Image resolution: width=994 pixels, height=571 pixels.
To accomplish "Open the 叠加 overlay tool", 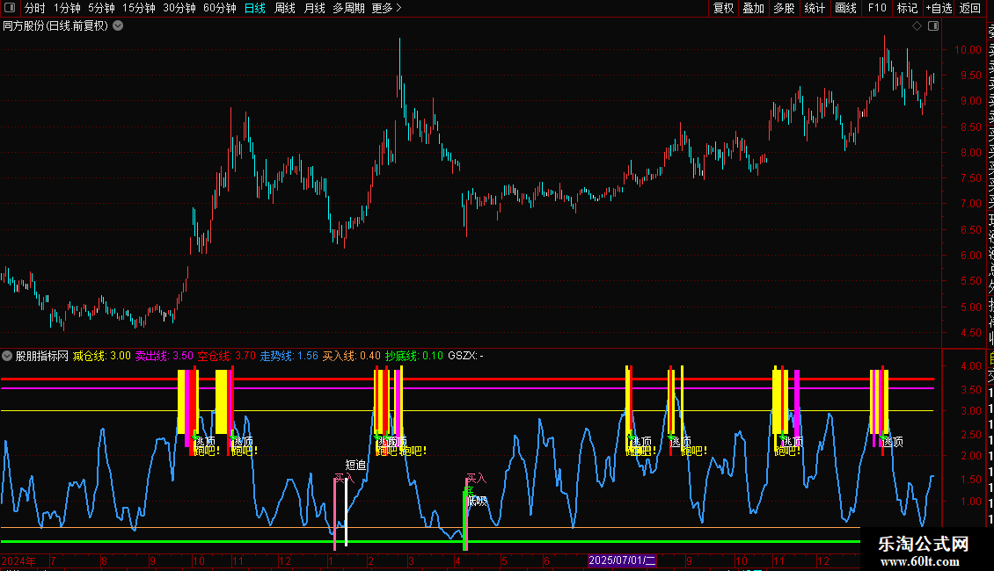I will click(753, 8).
